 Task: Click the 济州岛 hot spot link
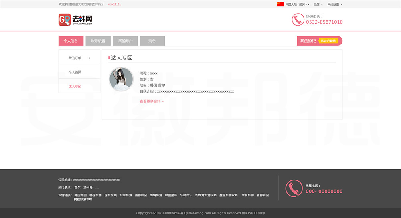88,188
